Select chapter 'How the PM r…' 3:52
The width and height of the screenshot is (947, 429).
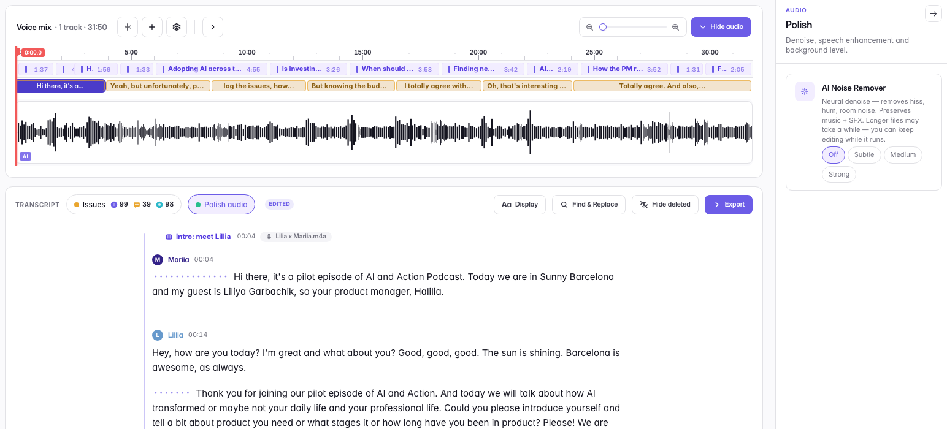[x=624, y=69]
